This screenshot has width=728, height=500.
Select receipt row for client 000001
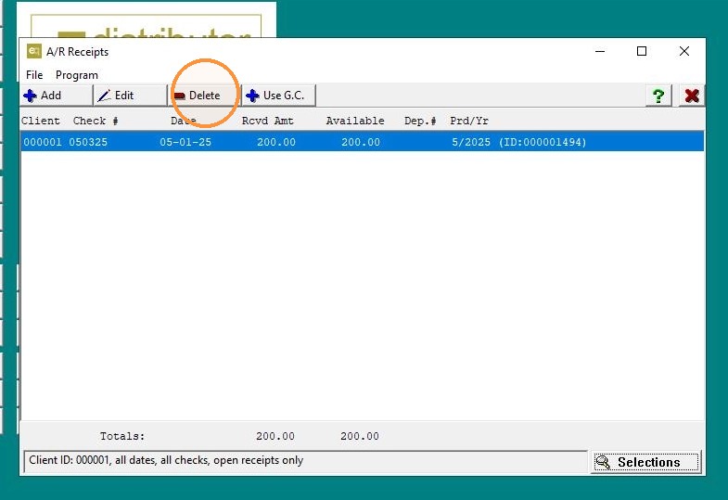click(x=362, y=142)
